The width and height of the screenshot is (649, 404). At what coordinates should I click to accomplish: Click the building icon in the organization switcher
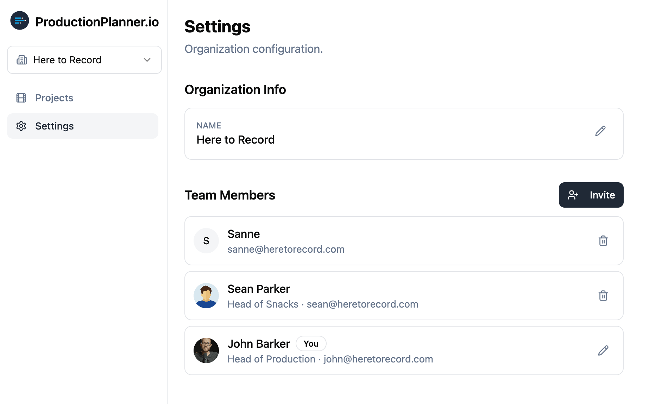21,60
